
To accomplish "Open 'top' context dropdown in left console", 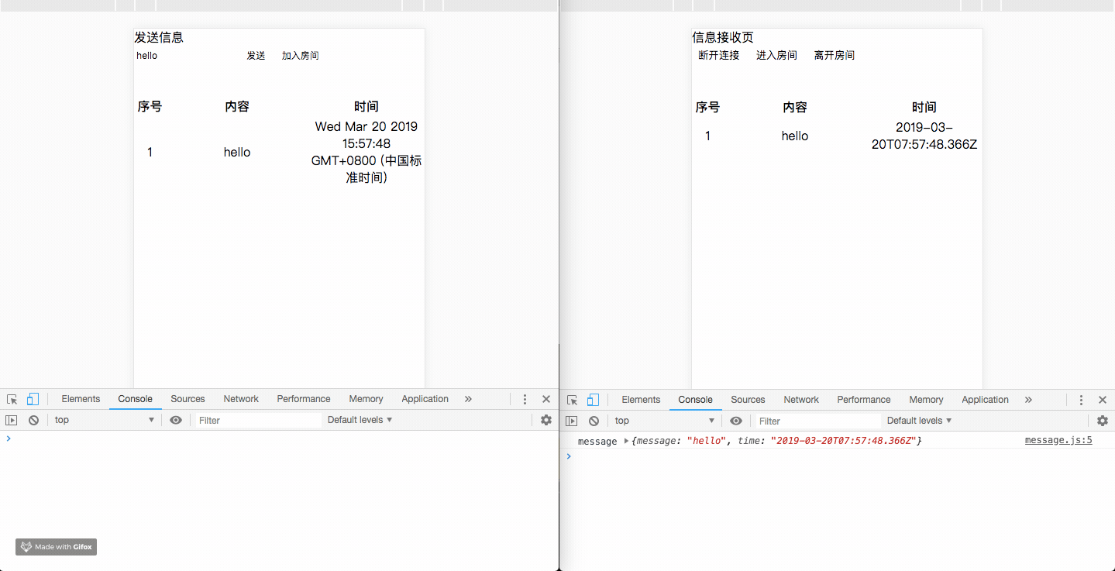I will (105, 420).
